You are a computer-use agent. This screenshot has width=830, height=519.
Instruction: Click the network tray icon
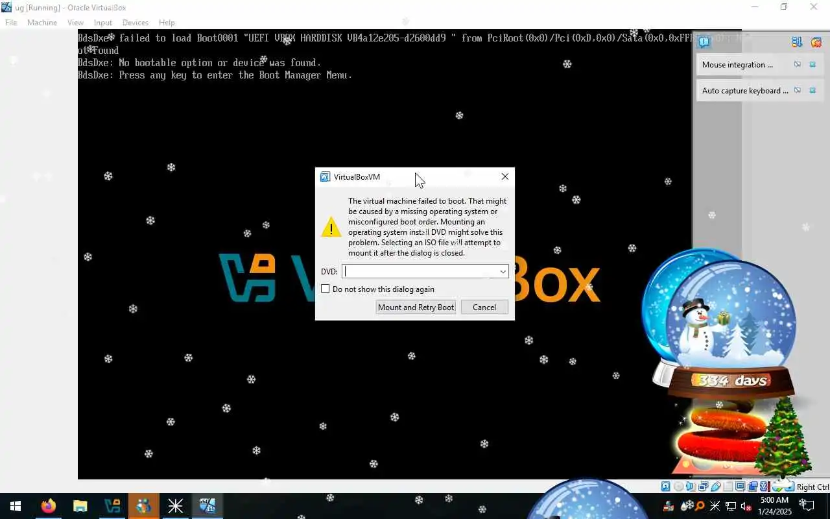click(x=730, y=506)
